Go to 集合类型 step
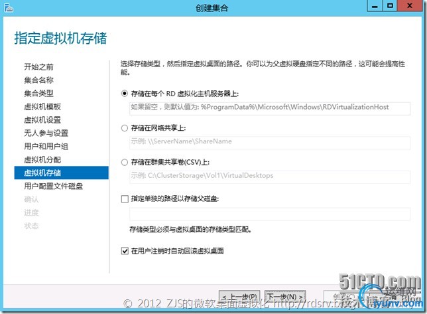This screenshot has width=427, height=314. [38, 94]
